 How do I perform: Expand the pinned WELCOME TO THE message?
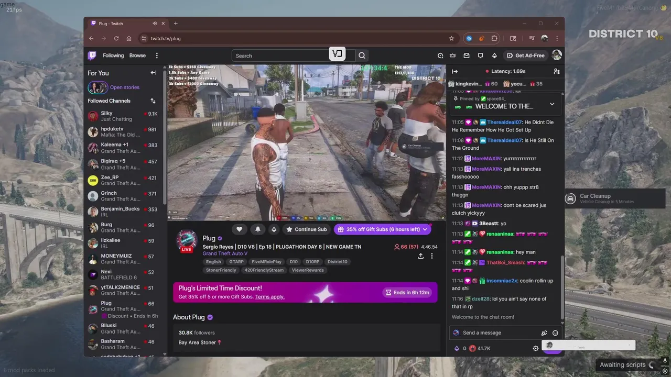coord(551,104)
